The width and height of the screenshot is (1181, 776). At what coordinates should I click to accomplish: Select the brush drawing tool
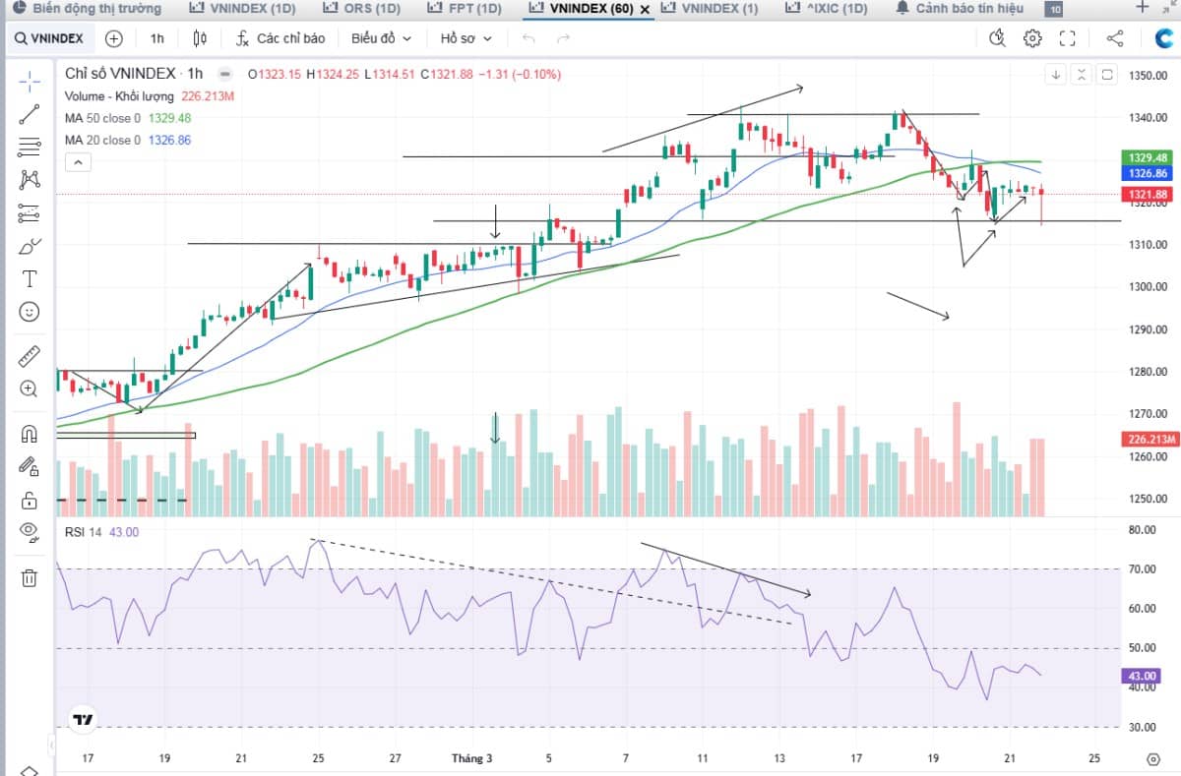[x=30, y=246]
